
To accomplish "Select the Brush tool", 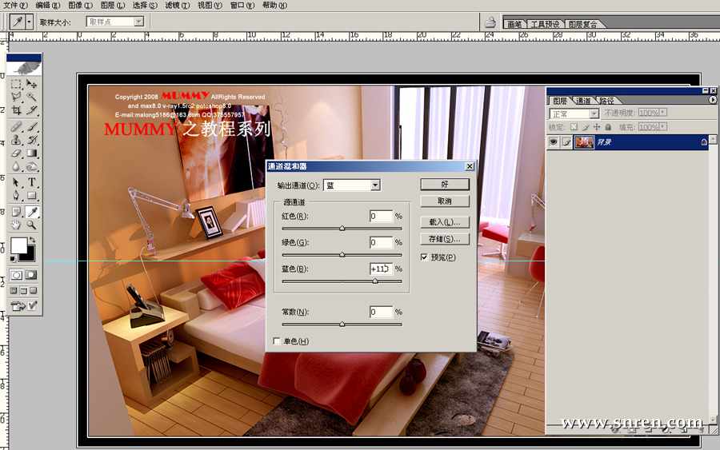I will [31, 126].
